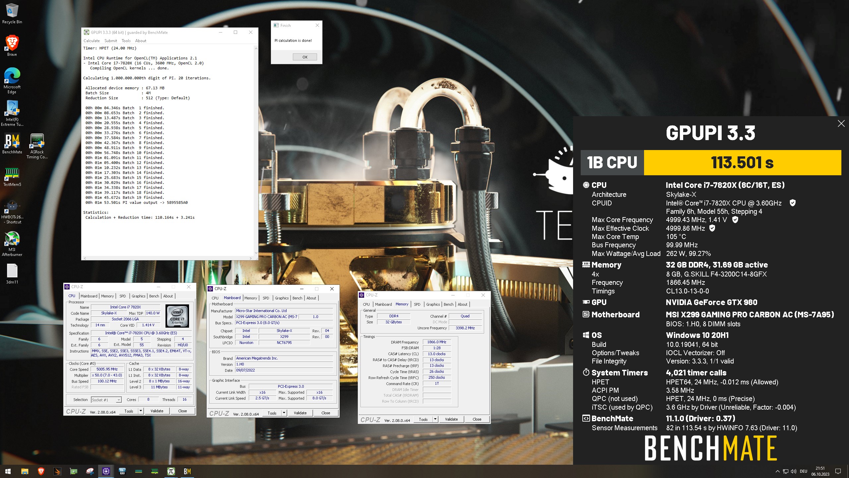Click the green RAM module taskbar icon
The height and width of the screenshot is (478, 849).
coord(155,471)
